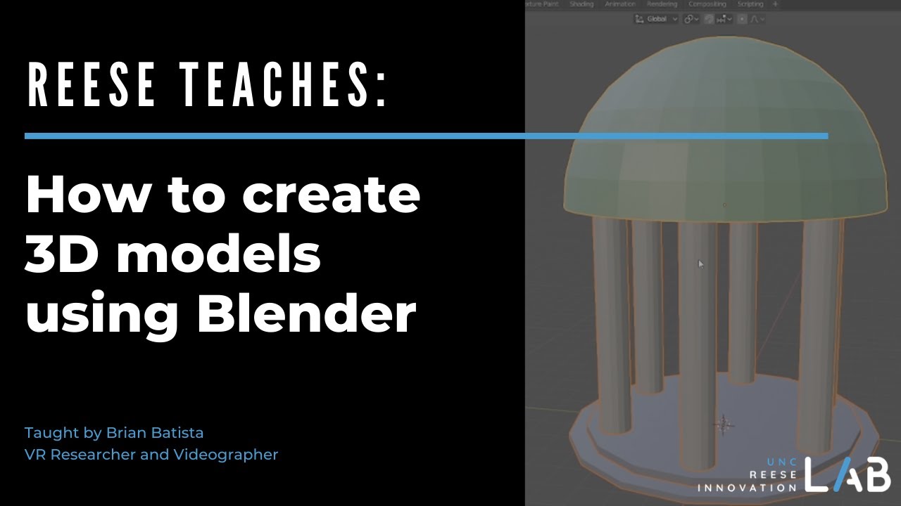This screenshot has width=901, height=506.
Task: Open the Global transform orientation dropdown
Action: (x=657, y=19)
